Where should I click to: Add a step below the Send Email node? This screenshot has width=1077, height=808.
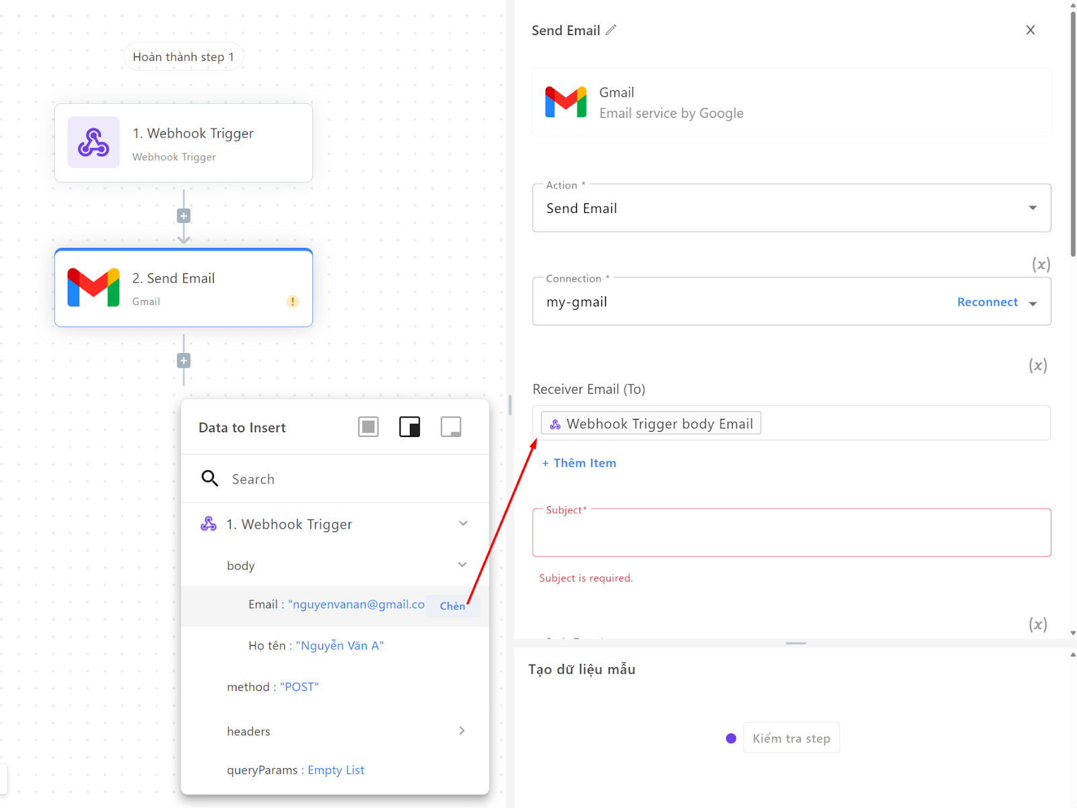point(184,361)
